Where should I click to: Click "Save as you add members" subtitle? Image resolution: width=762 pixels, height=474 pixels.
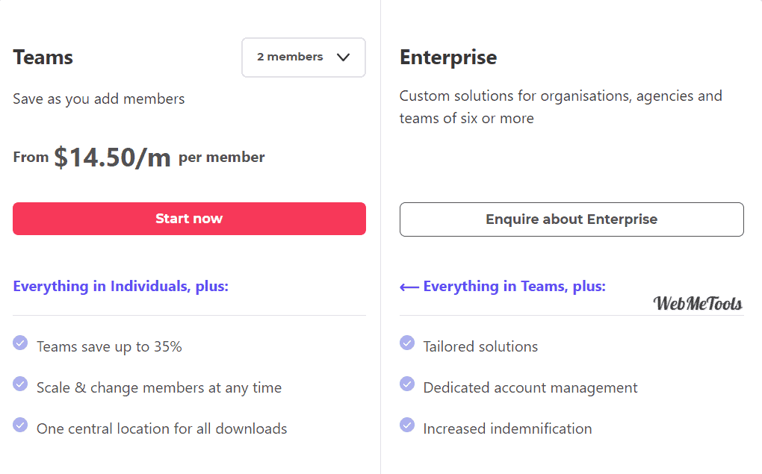click(99, 99)
